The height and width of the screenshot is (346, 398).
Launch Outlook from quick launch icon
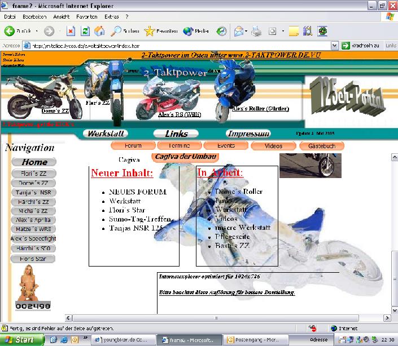click(75, 340)
